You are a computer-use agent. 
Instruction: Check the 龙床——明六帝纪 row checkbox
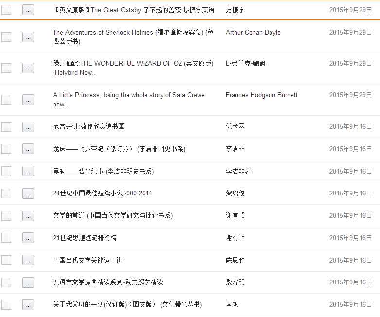point(6,149)
